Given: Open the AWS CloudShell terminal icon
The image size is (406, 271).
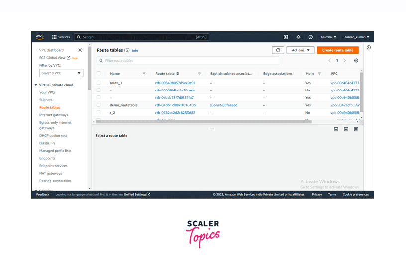Looking at the screenshot, I should pyautogui.click(x=286, y=37).
